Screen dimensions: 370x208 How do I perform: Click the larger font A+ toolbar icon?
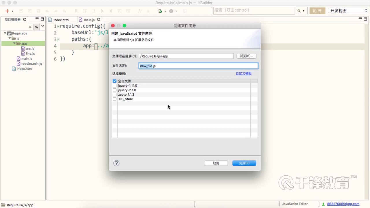[x=140, y=11]
